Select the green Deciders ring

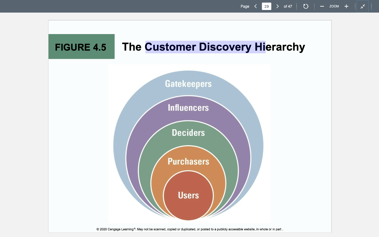pos(189,133)
